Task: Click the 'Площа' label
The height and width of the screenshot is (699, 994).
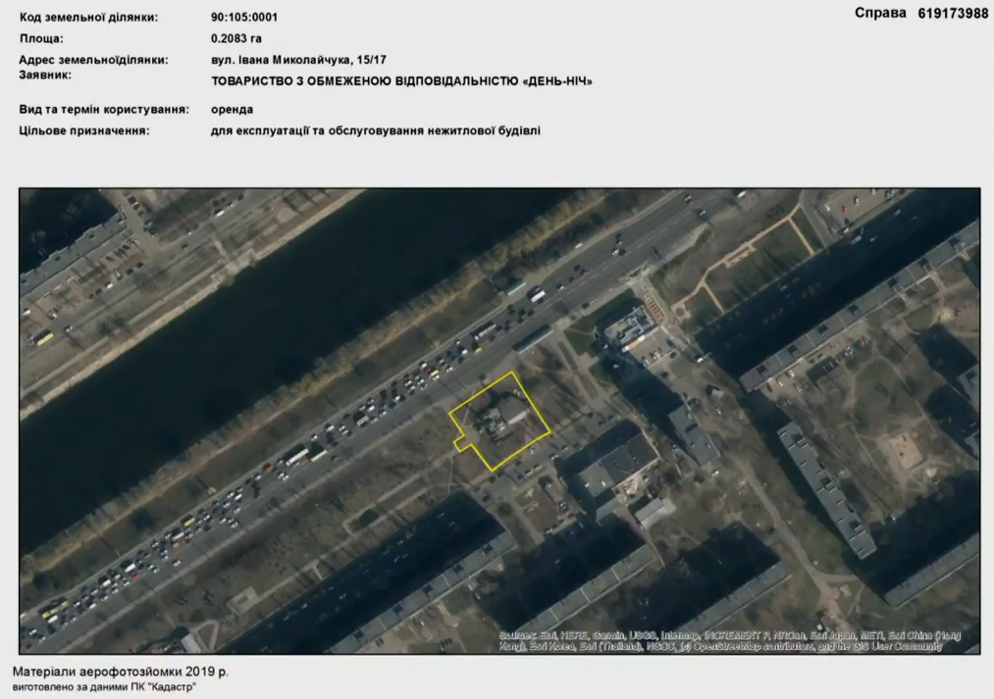Action: (41, 38)
